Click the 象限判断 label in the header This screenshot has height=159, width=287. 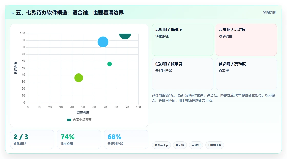[270, 13]
